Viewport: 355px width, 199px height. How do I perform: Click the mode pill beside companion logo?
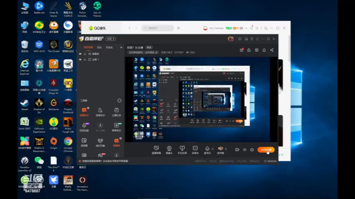[x=110, y=39]
